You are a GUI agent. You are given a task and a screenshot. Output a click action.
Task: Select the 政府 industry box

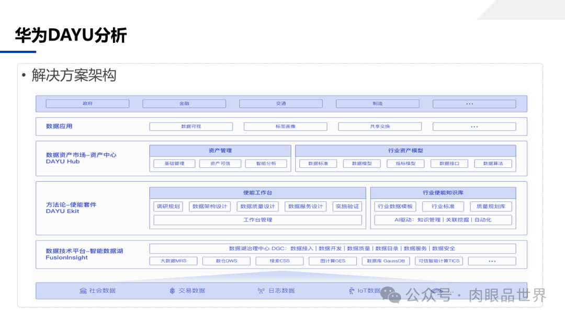click(87, 104)
